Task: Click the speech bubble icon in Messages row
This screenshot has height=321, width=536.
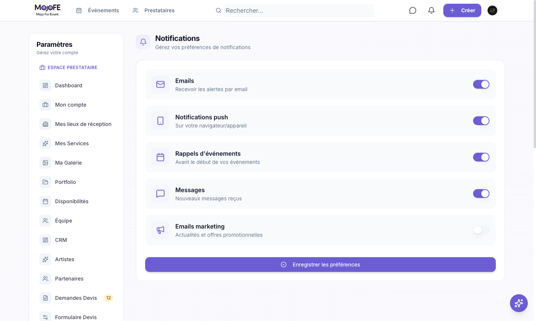Action: click(160, 194)
